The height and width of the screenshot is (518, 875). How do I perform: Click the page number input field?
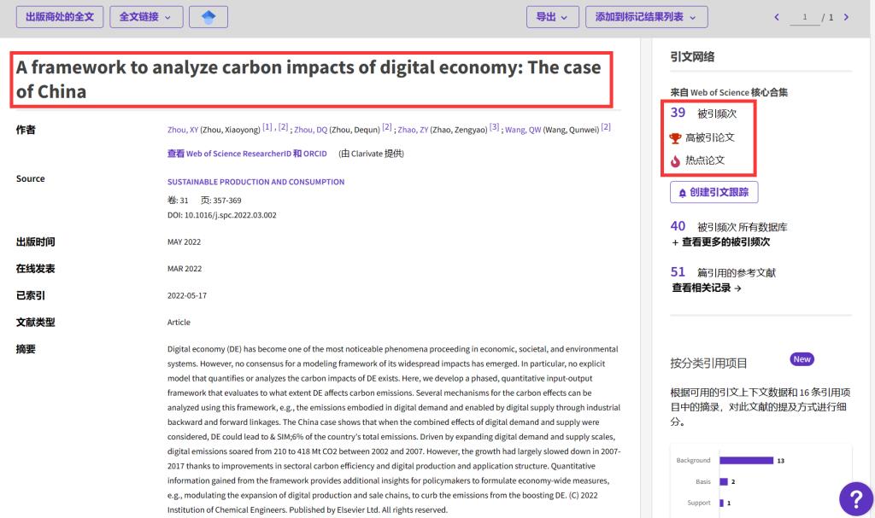click(804, 17)
